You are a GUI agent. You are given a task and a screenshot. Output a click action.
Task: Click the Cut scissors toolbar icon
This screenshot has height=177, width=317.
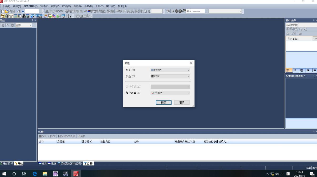(x=47, y=11)
